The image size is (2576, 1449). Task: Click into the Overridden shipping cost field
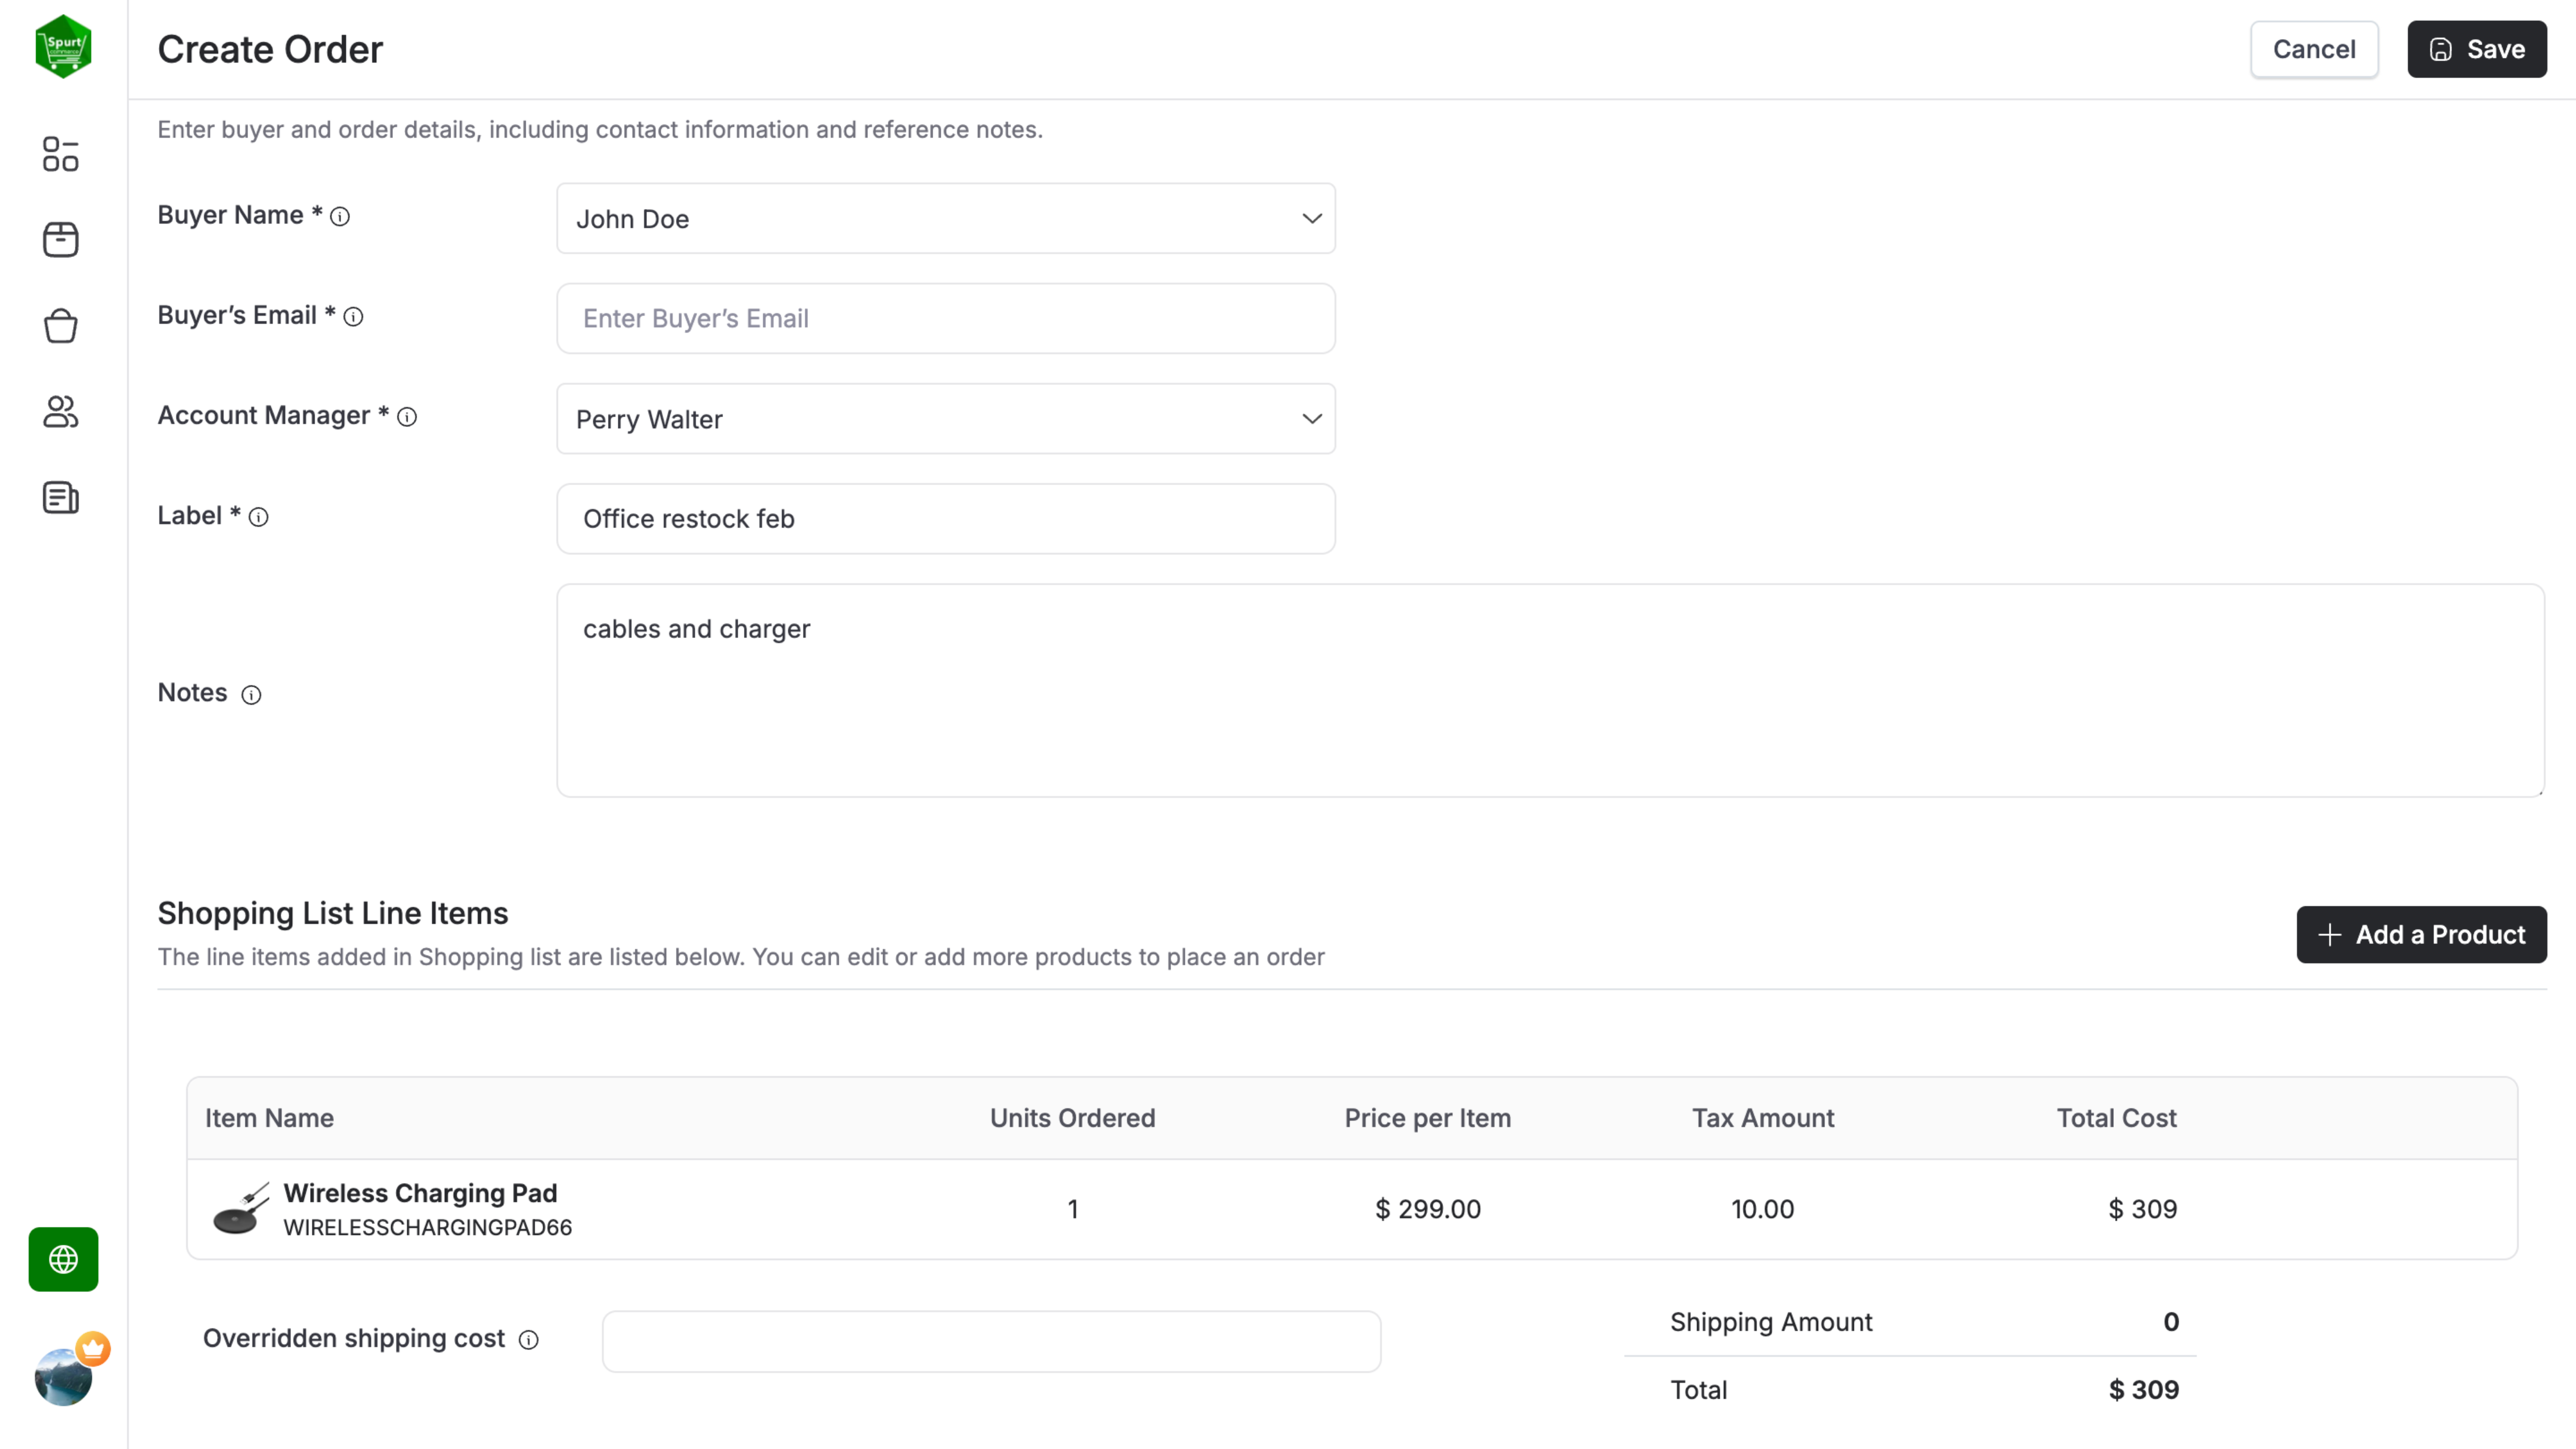[x=990, y=1341]
